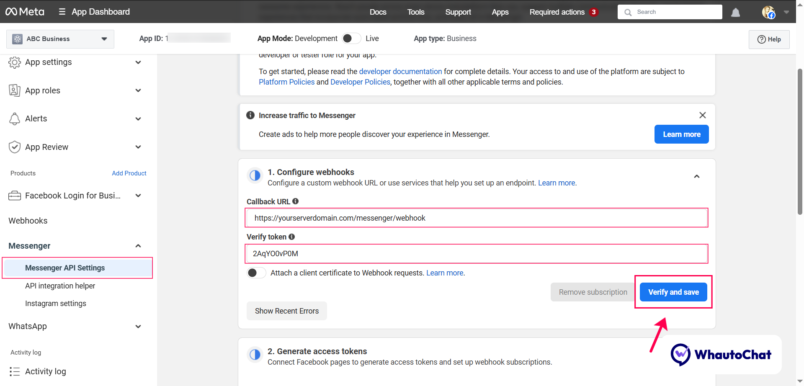Screen dimensions: 804x386
Task: Click the Verify and save button
Action: (x=673, y=292)
